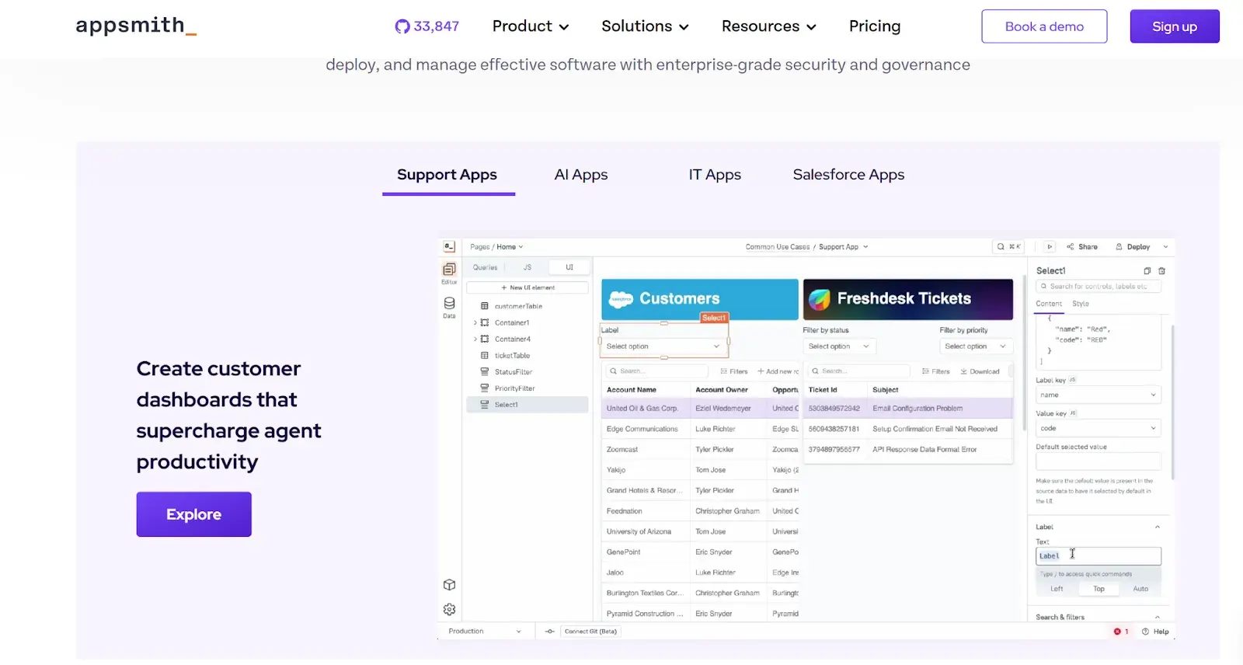This screenshot has width=1243, height=665.
Task: Switch to the AI Apps tab
Action: 581,175
